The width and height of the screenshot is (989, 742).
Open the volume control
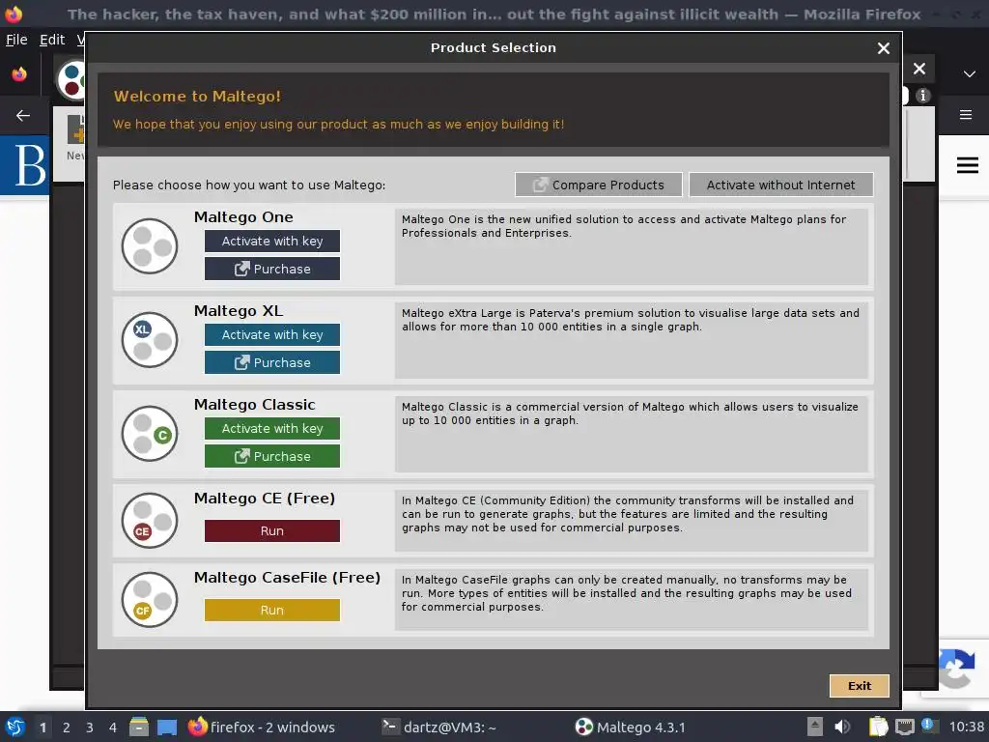click(x=842, y=727)
